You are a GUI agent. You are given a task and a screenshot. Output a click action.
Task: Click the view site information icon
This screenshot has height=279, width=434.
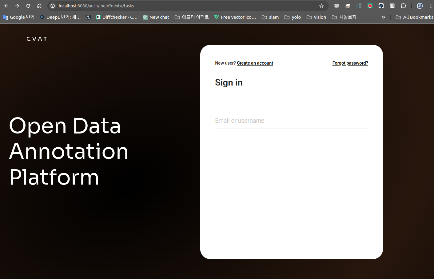coord(53,6)
